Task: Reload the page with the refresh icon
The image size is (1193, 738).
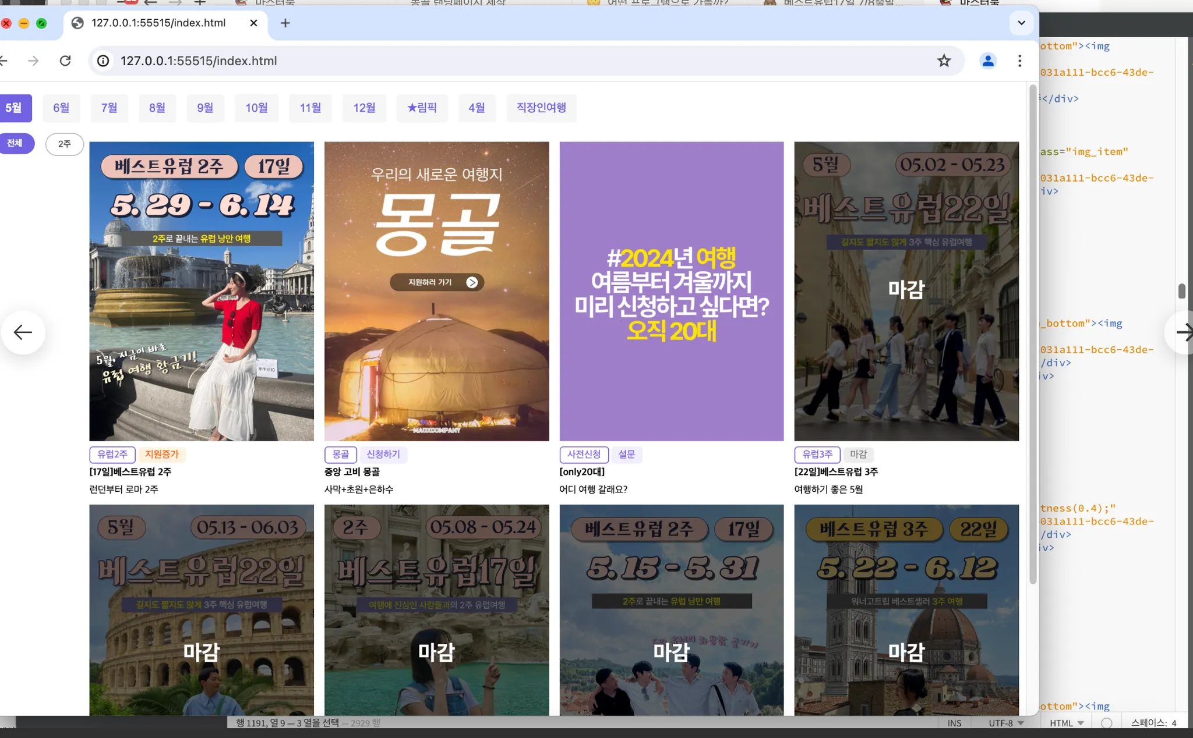Action: [65, 61]
